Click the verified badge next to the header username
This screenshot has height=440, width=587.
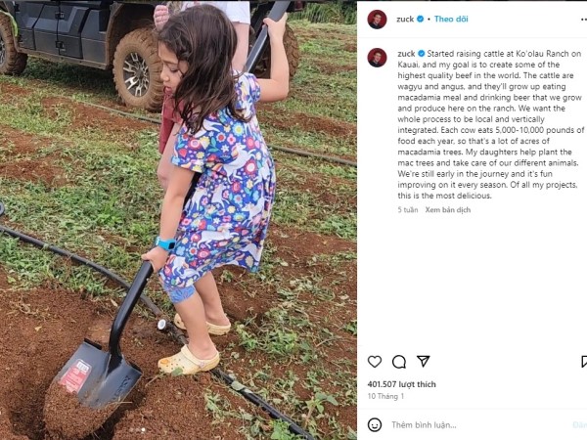(421, 19)
